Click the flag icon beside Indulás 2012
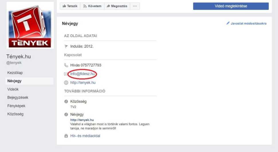Viewport: 278px width, 152px height. [x=66, y=47]
